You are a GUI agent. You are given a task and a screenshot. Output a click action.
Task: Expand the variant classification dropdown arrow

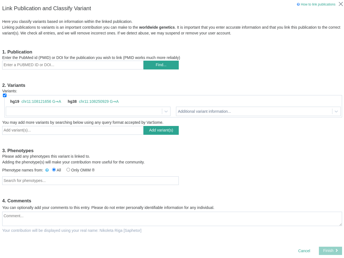[166, 111]
